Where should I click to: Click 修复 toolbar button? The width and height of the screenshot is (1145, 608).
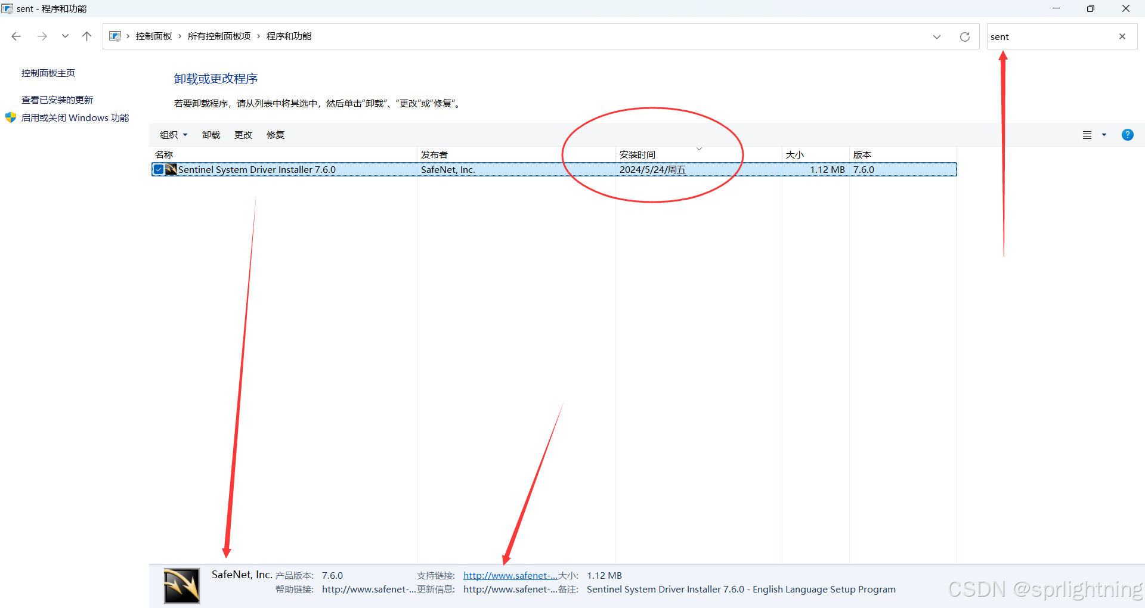point(276,135)
